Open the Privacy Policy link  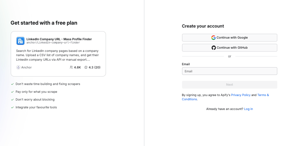pos(241,95)
